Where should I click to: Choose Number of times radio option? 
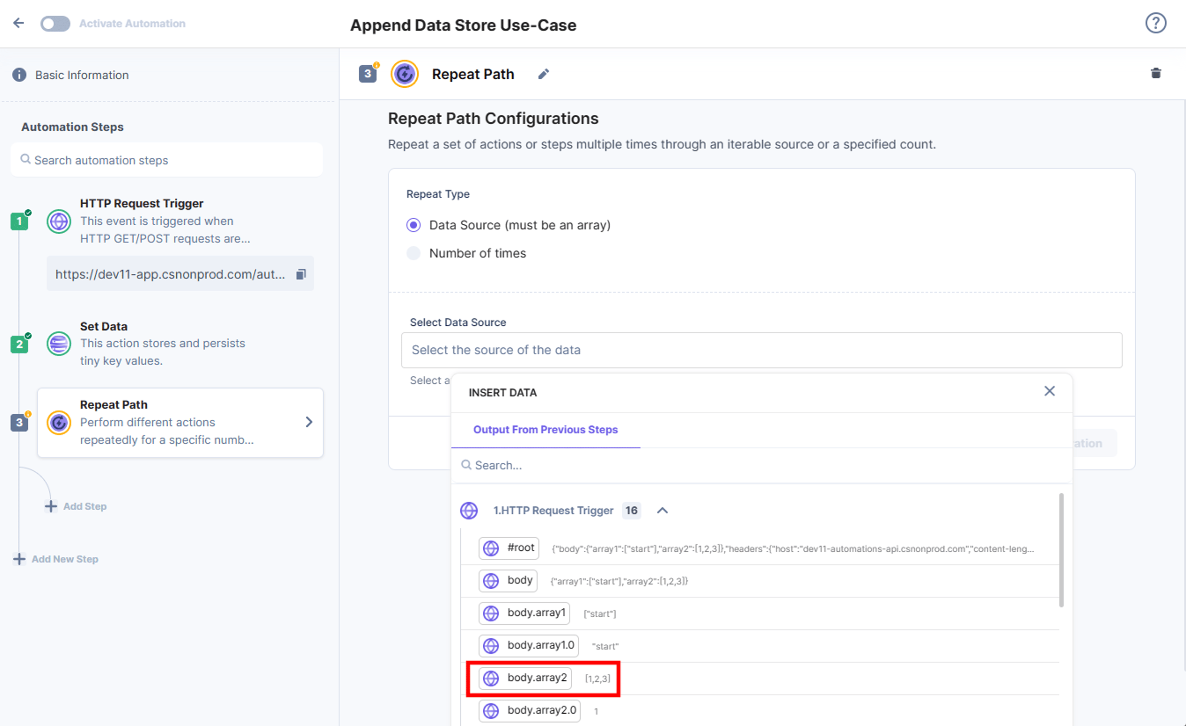tap(414, 253)
